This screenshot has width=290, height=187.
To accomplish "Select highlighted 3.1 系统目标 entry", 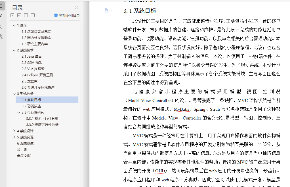I will [x=47, y=100].
